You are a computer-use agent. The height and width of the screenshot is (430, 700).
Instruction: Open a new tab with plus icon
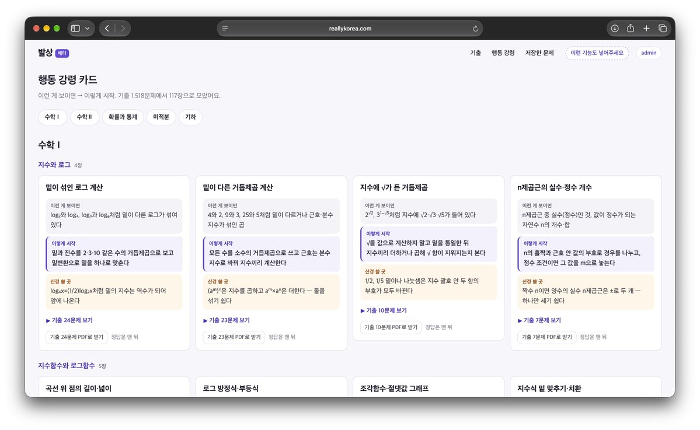(x=646, y=29)
